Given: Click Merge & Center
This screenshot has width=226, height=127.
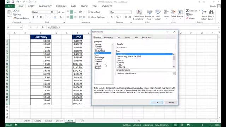Looking at the screenshot, I should click(x=96, y=17).
